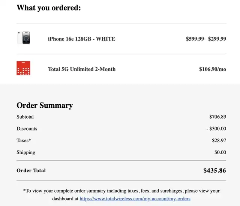
Task: Open the totalwireless.com my-orders link
Action: [x=135, y=198]
